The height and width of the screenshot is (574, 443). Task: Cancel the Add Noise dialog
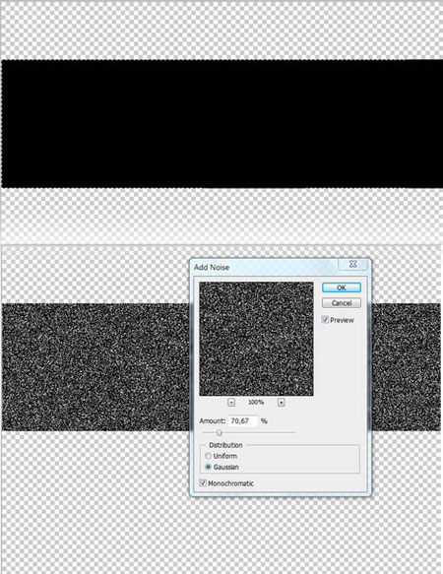(342, 302)
